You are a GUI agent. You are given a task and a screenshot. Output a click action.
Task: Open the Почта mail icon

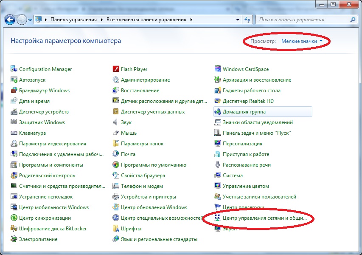(x=116, y=154)
